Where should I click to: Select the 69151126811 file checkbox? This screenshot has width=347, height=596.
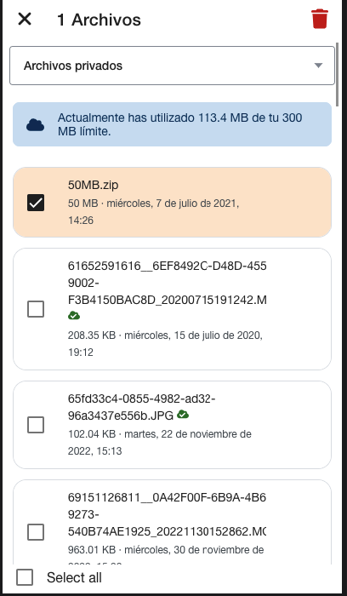pos(36,532)
